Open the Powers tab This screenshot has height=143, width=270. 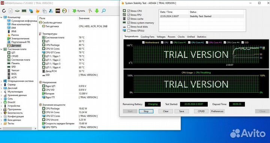pyautogui.click(x=171, y=37)
